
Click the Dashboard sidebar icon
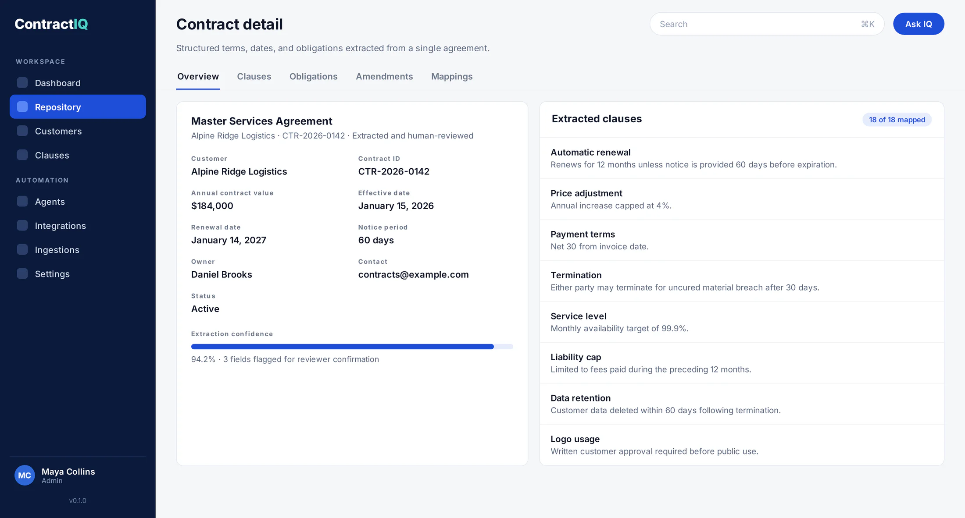(22, 83)
